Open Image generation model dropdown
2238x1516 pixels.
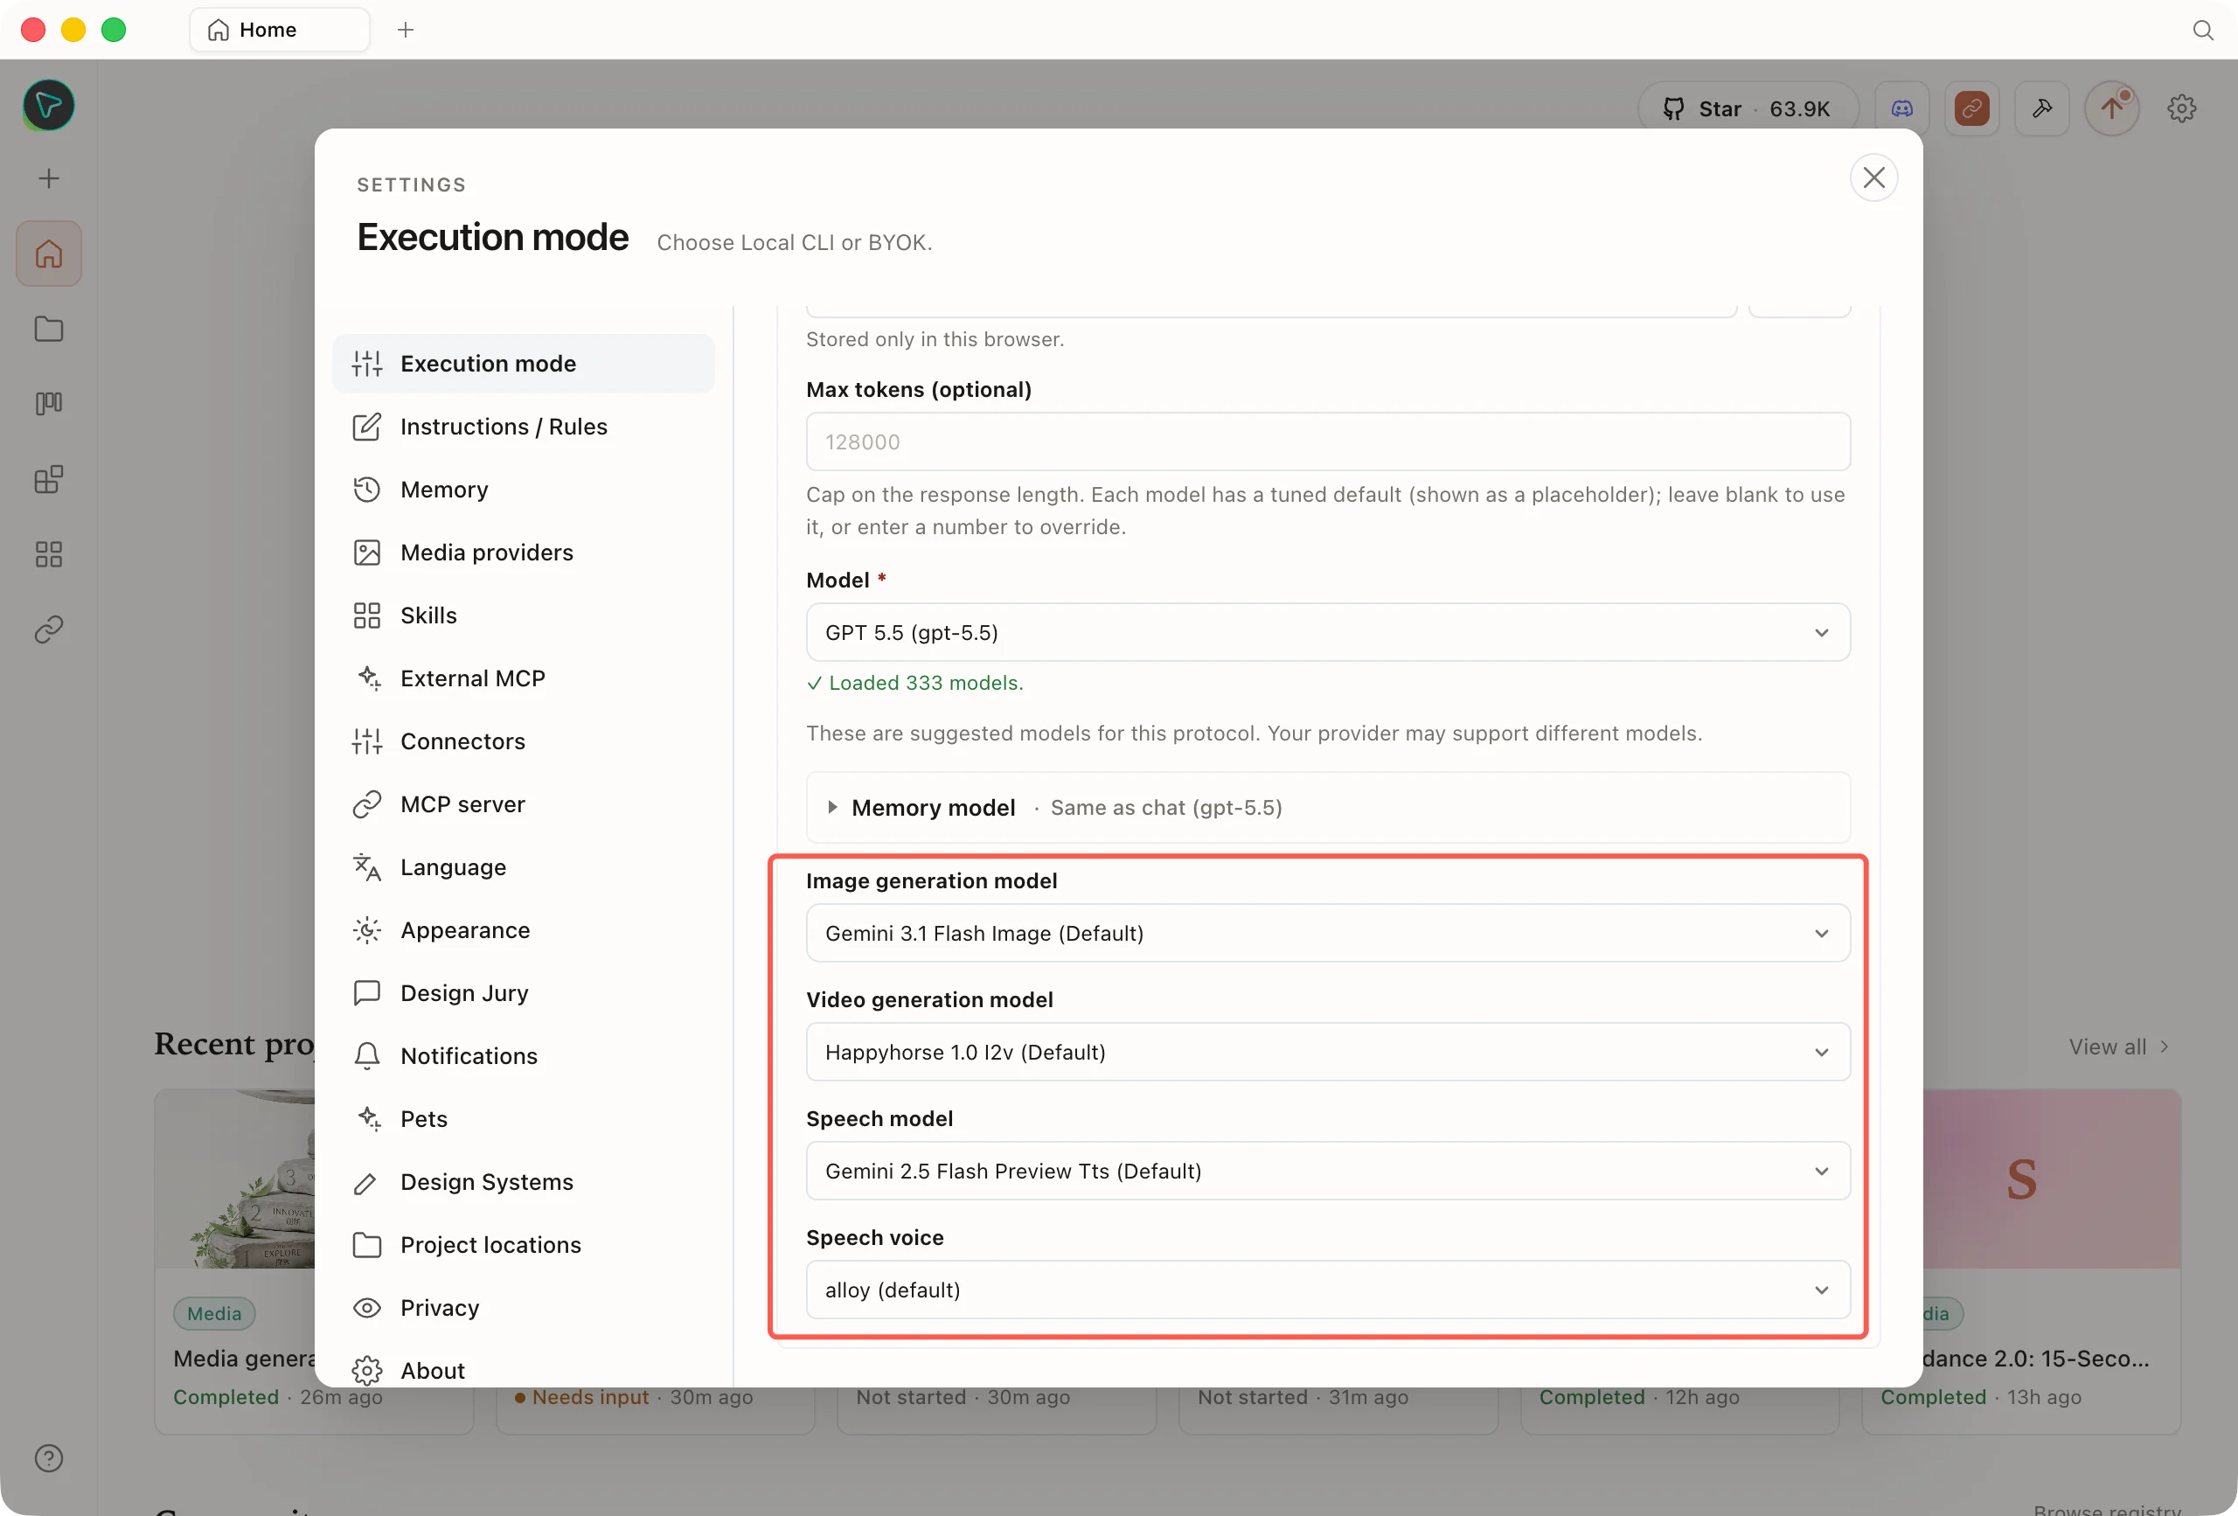(x=1327, y=932)
